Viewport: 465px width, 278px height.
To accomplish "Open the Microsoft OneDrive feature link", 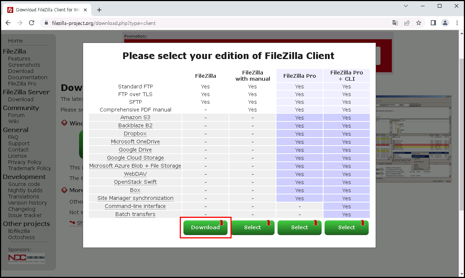I will [135, 142].
